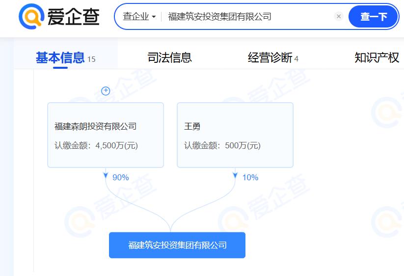Image resolution: width=404 pixels, height=276 pixels.
Task: Click 认缴金额: 500万(元) text
Action: coord(222,145)
